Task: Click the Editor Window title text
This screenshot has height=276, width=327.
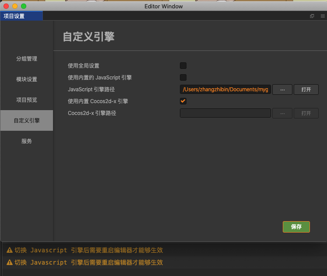Action: 164,7
